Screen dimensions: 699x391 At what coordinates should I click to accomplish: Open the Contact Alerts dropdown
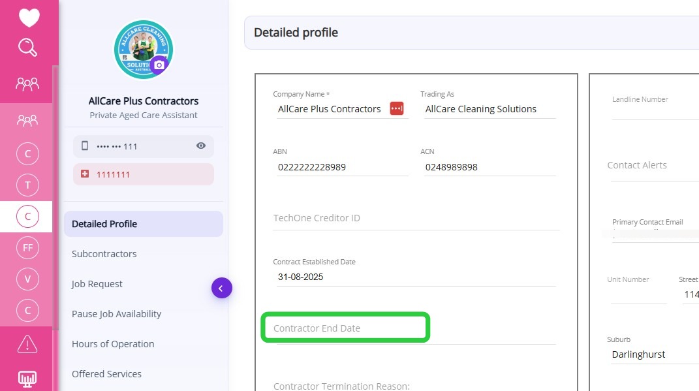pyautogui.click(x=653, y=166)
